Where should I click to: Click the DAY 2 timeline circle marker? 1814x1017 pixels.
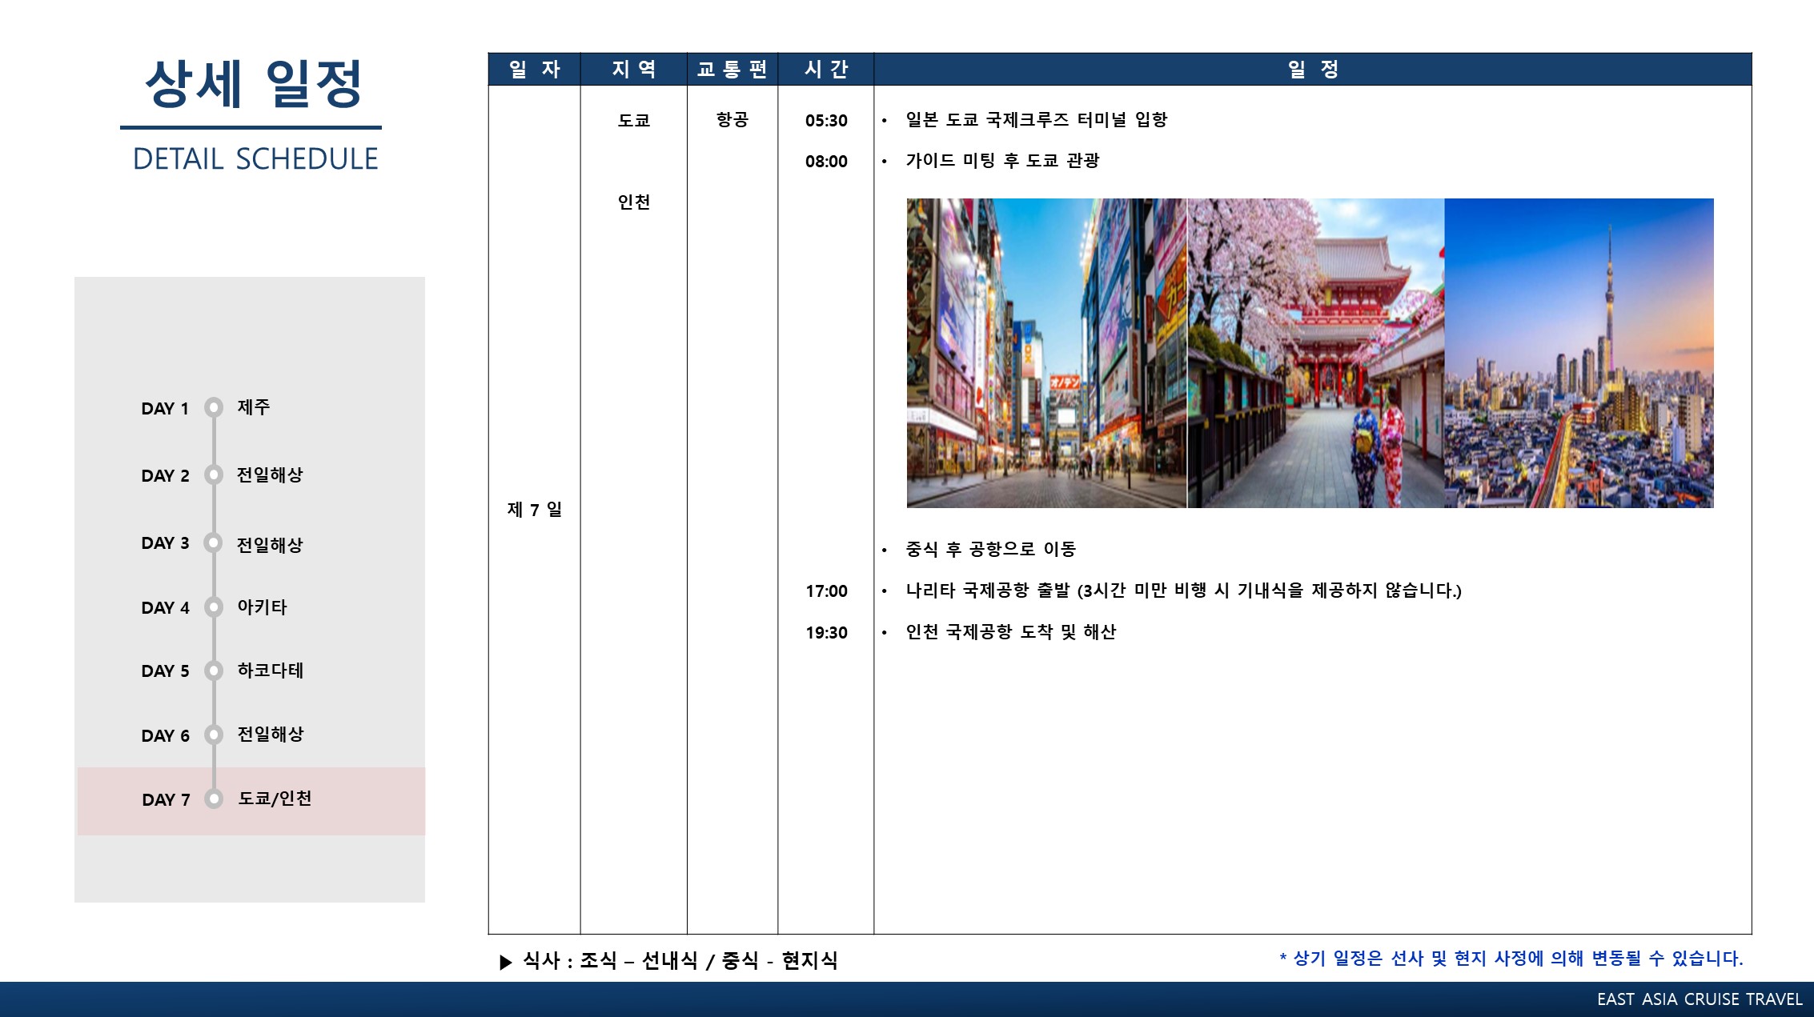tap(213, 475)
